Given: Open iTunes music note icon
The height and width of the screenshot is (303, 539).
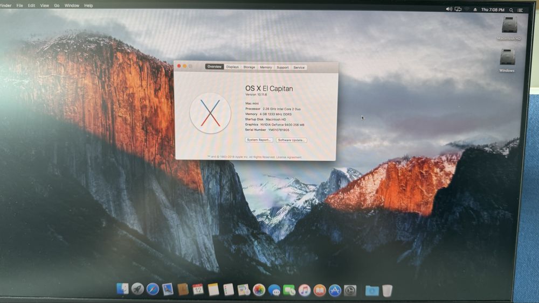Looking at the screenshot, I should coord(304,290).
